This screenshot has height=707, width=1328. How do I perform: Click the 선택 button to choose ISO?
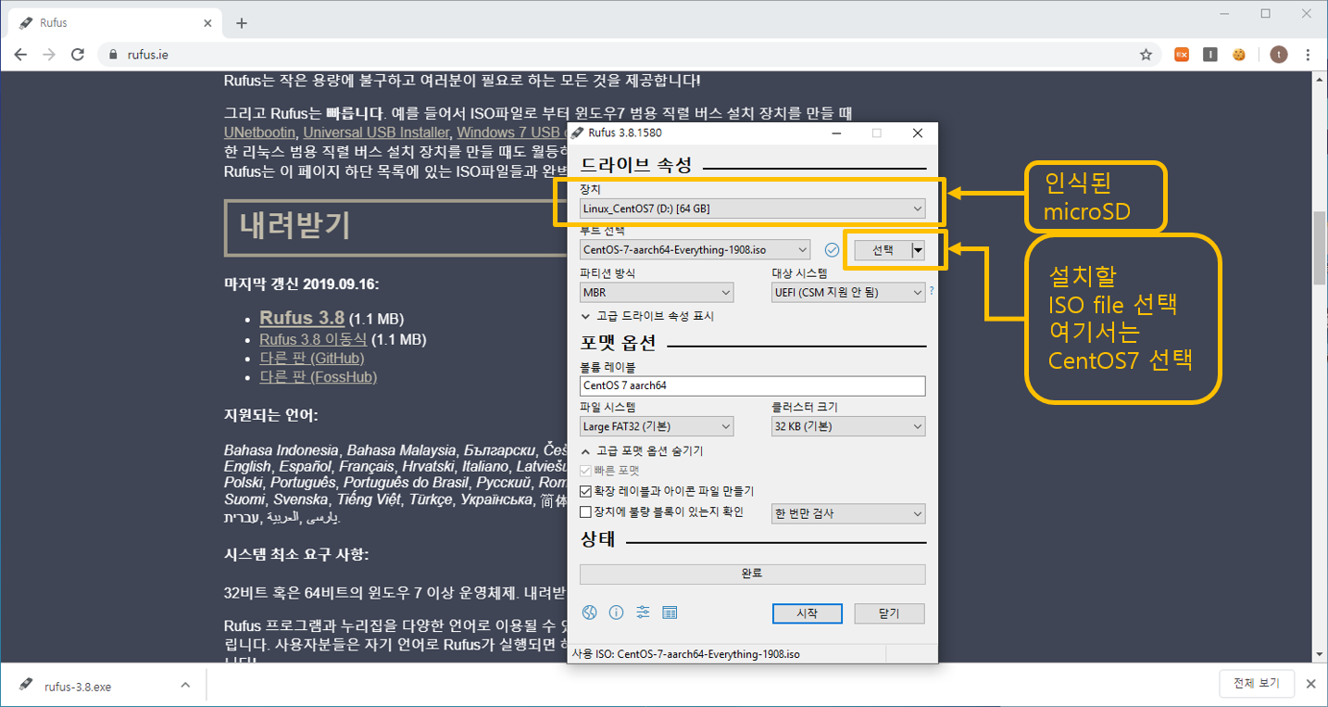pos(883,249)
